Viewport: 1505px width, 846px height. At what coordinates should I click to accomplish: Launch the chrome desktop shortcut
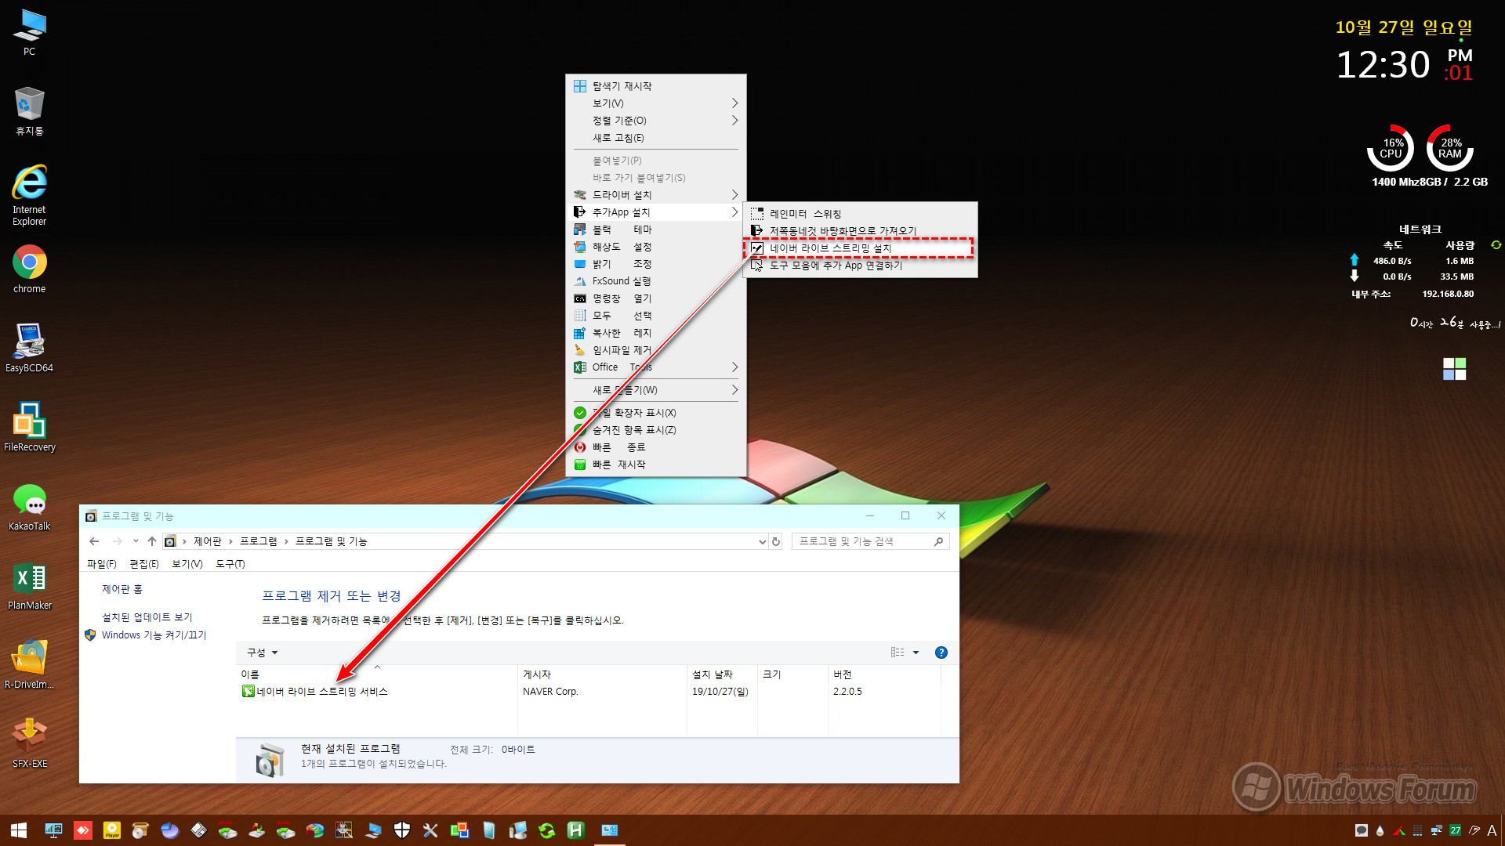coord(29,269)
